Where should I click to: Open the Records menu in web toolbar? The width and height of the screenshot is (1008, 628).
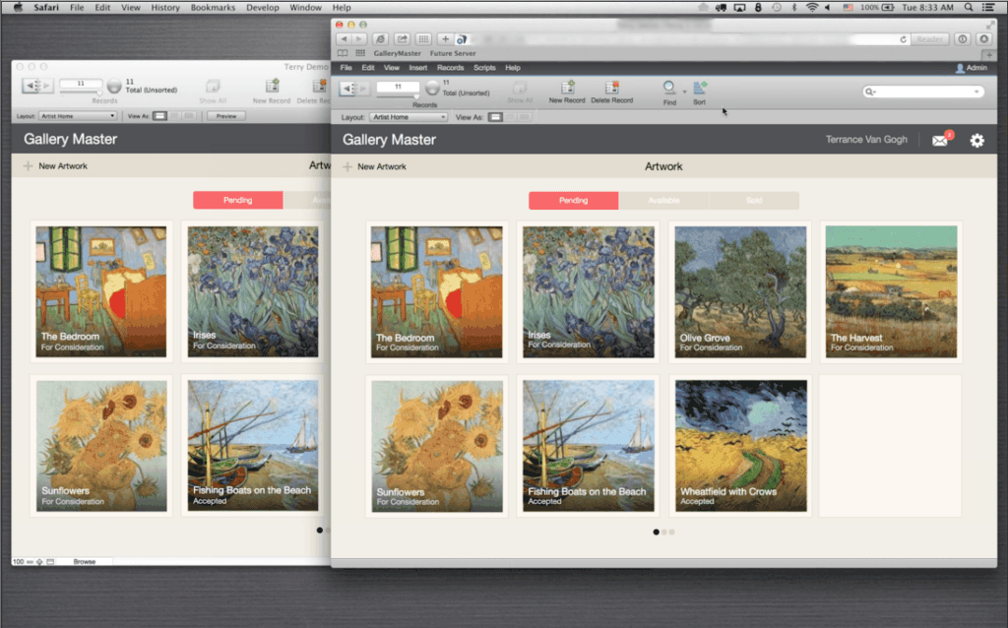(x=450, y=68)
